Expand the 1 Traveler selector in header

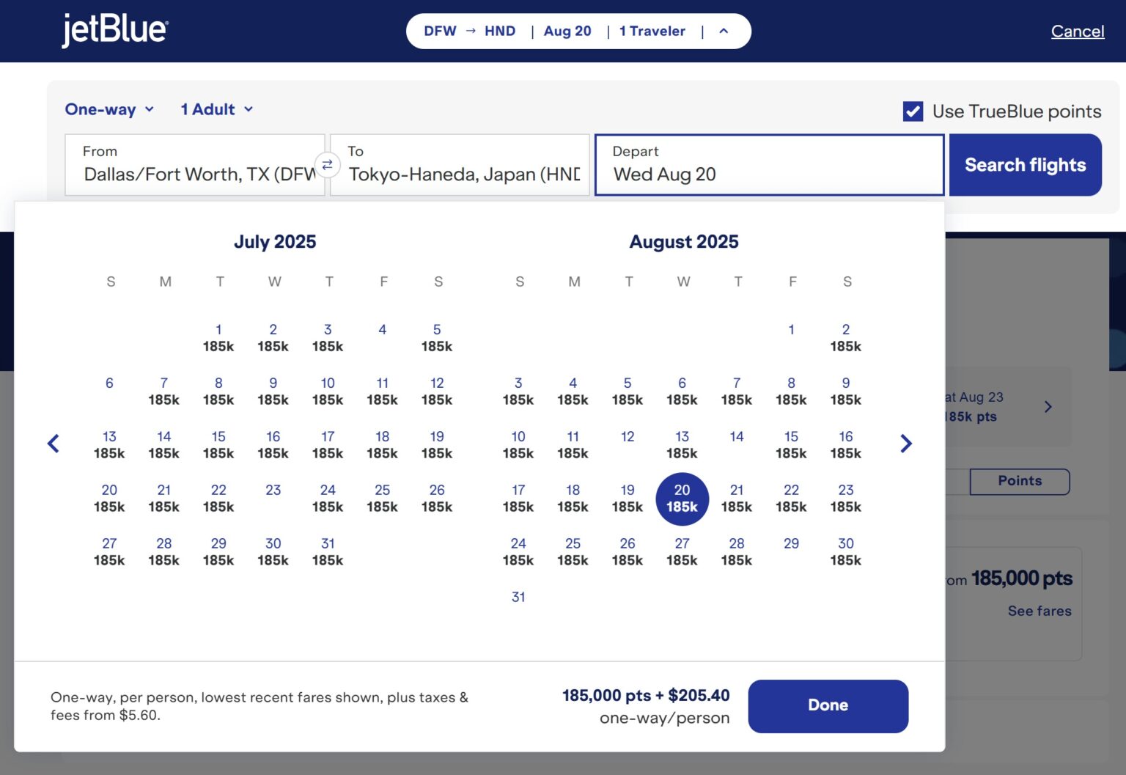pyautogui.click(x=652, y=31)
